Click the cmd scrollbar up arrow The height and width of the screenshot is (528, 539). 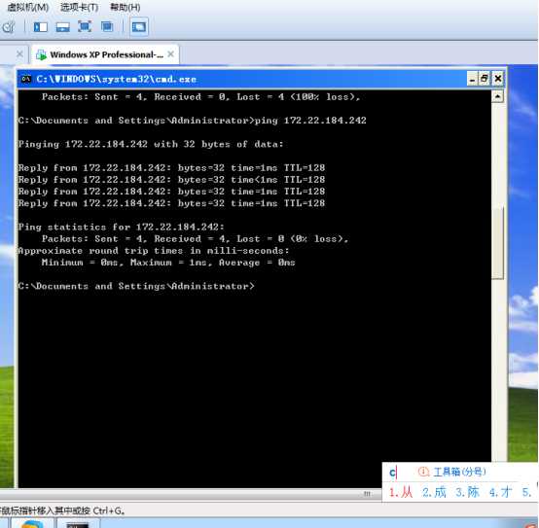[497, 96]
